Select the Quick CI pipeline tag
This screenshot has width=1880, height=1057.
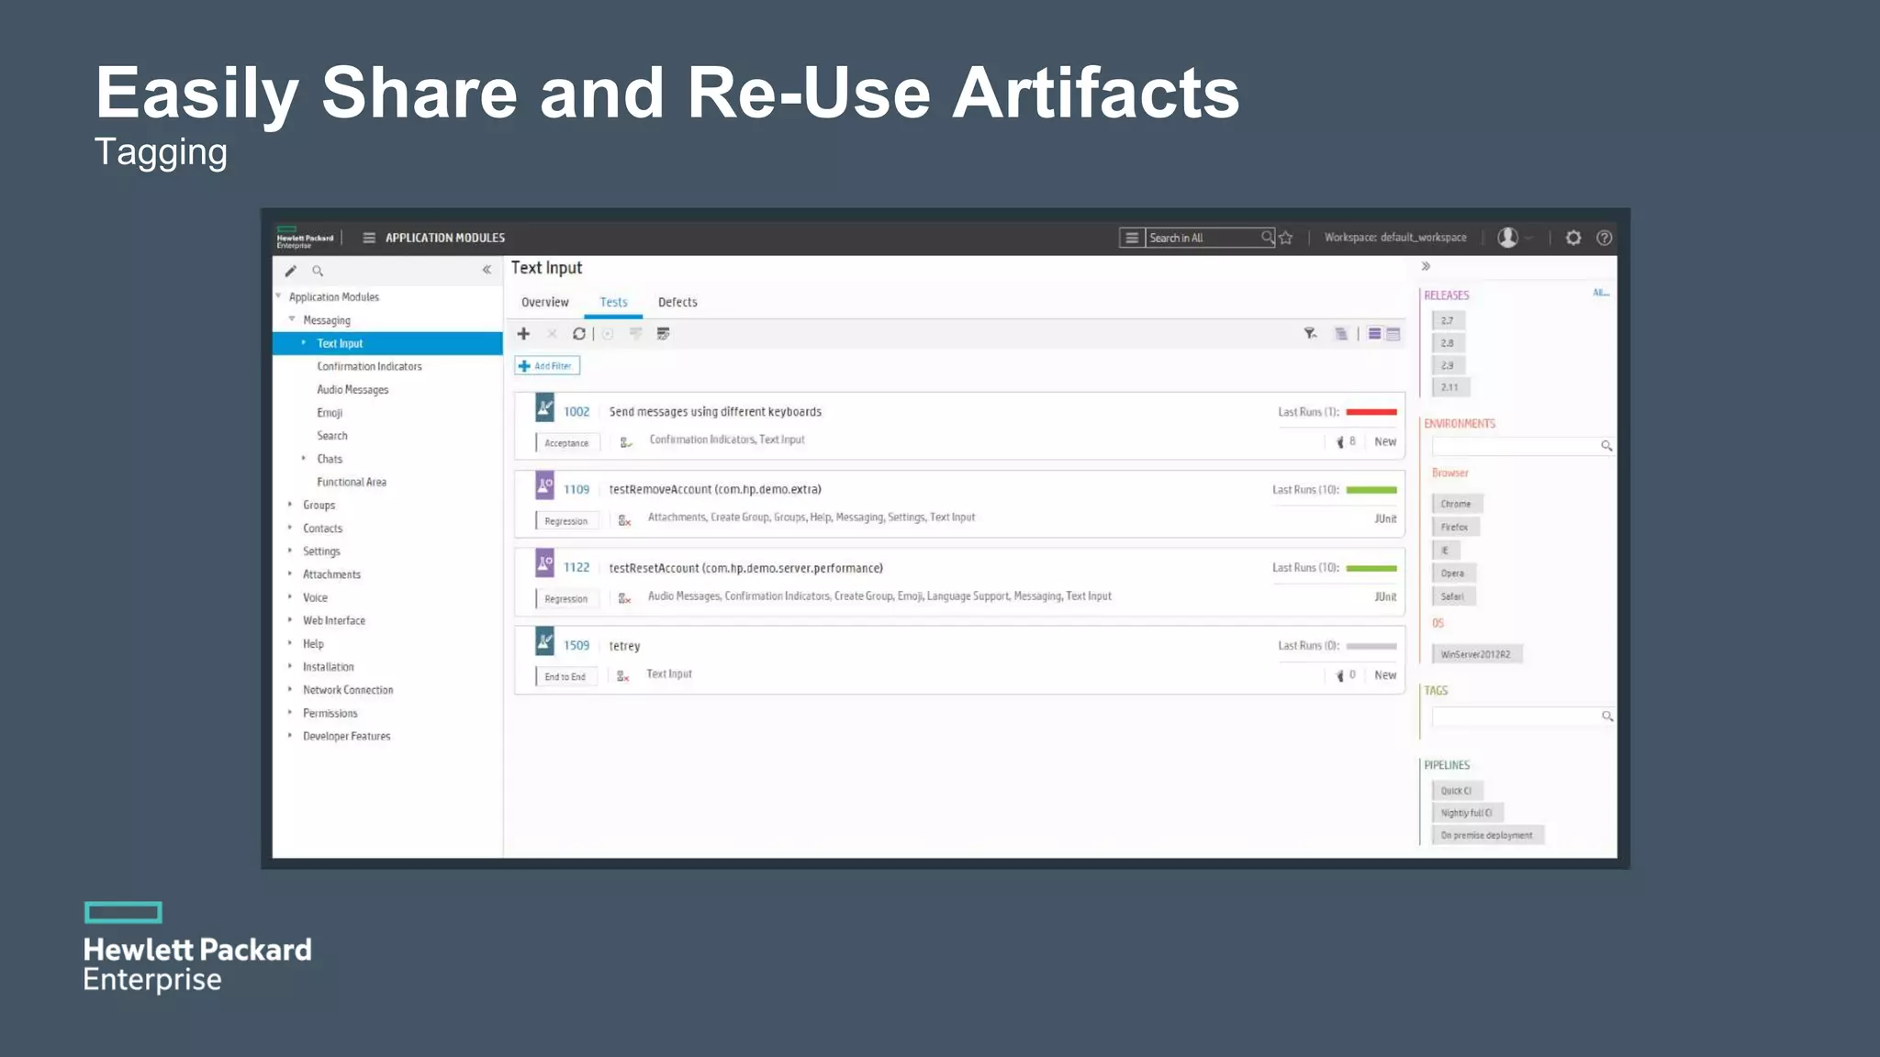(x=1456, y=791)
